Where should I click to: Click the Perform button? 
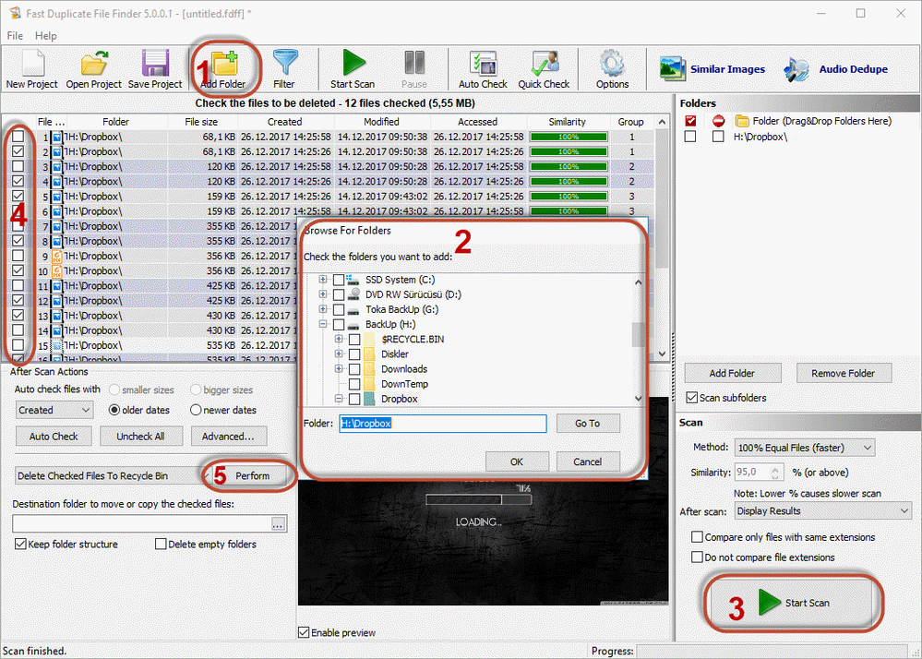(252, 475)
